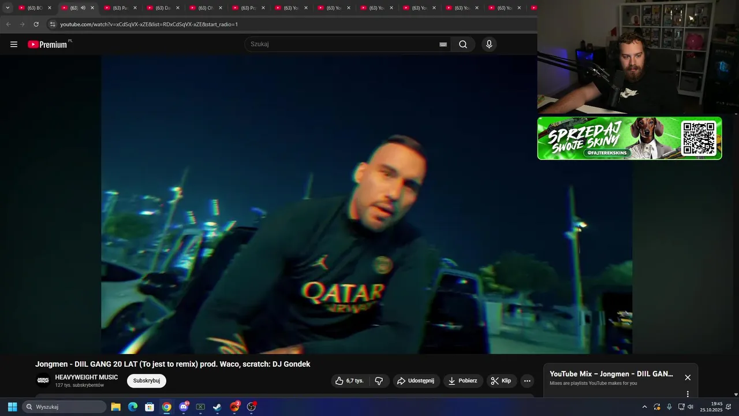This screenshot has width=739, height=416.
Task: Click the Subskrybuj button
Action: coord(147,381)
